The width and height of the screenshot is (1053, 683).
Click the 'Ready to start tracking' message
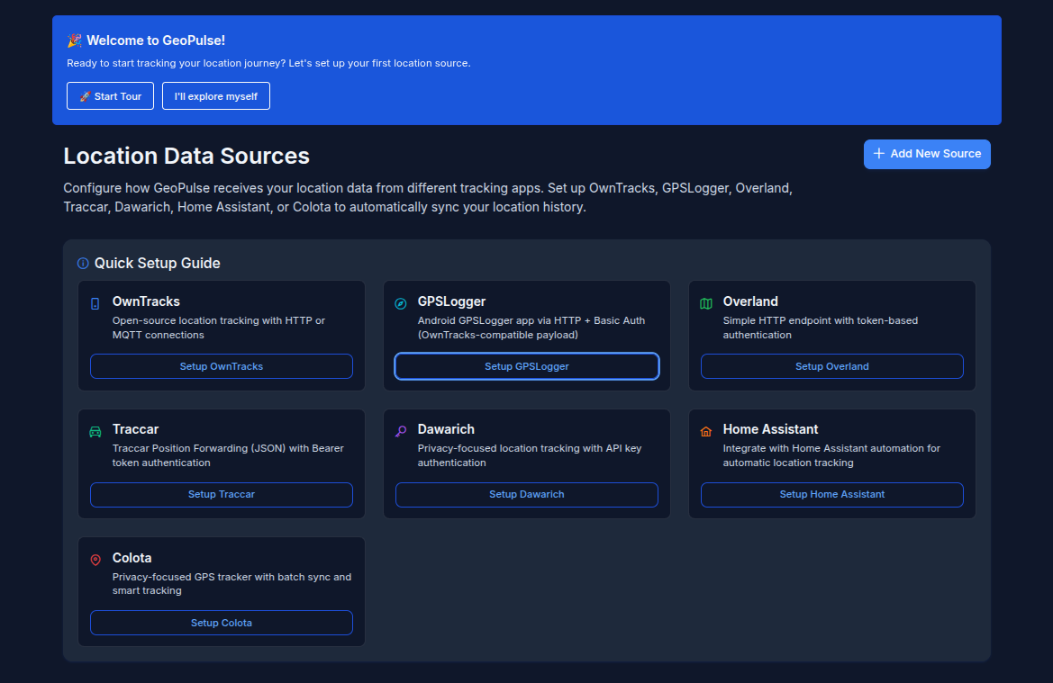pyautogui.click(x=268, y=63)
